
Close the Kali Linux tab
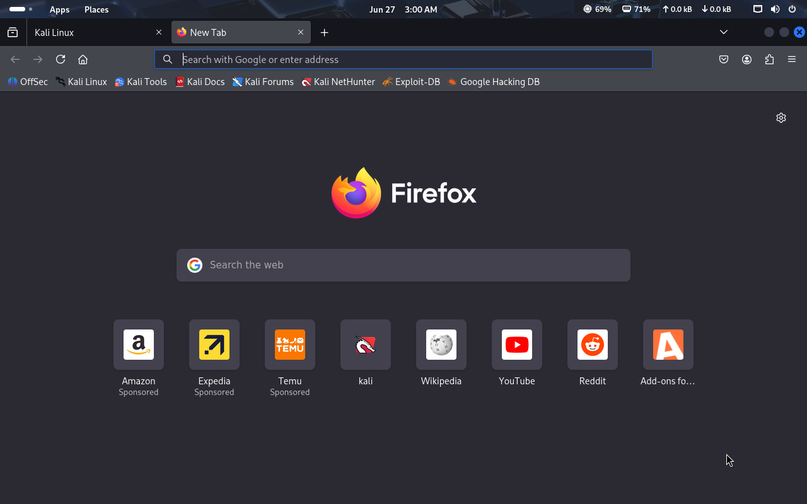click(x=159, y=32)
